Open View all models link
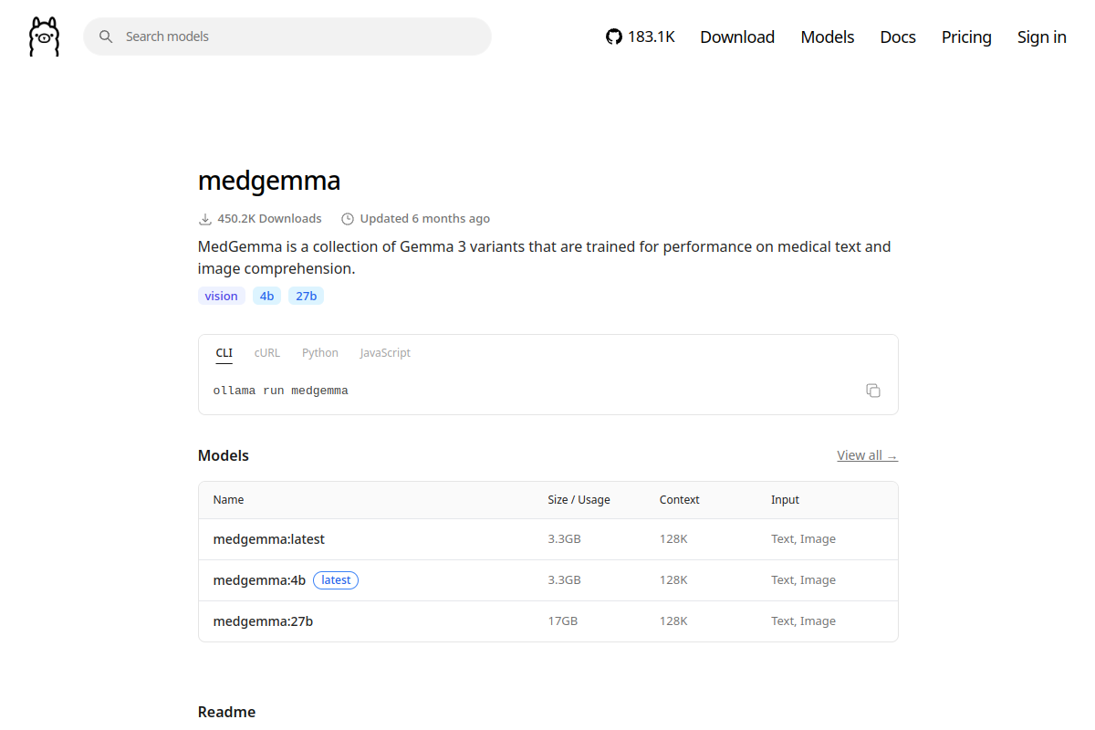The width and height of the screenshot is (1095, 730). [x=867, y=455]
